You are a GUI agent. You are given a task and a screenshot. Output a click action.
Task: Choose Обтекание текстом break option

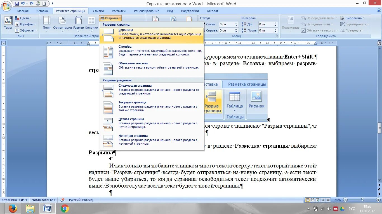tap(152, 69)
